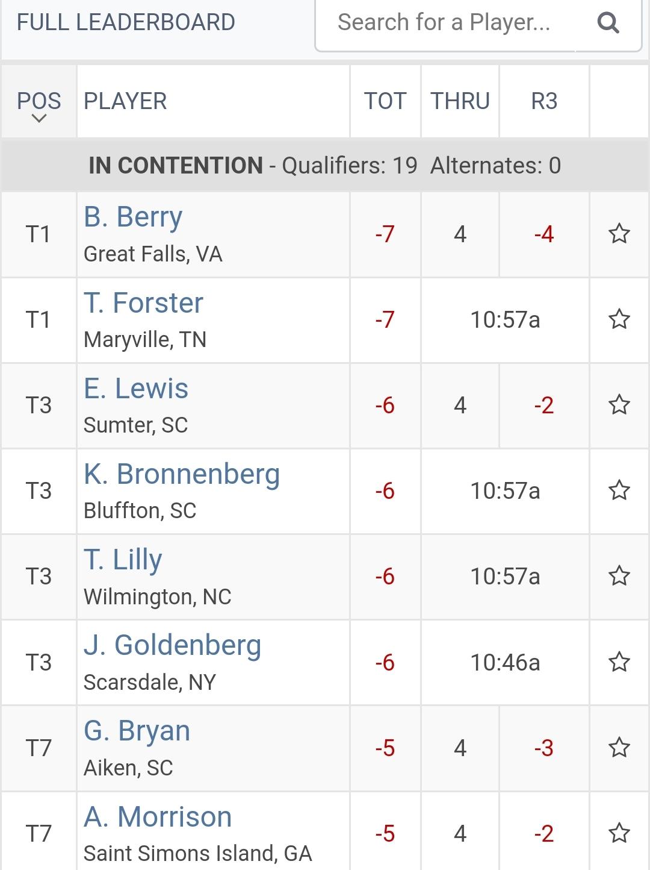Open J. Goldenberg player link
Screen dimensions: 650x870
(172, 645)
